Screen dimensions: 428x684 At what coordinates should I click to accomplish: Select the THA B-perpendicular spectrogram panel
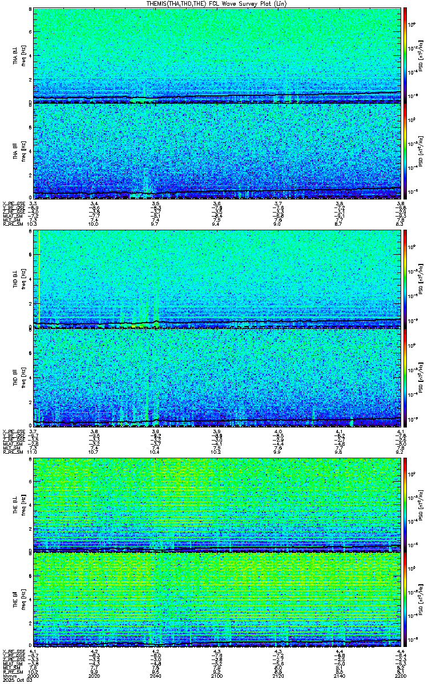(x=217, y=55)
